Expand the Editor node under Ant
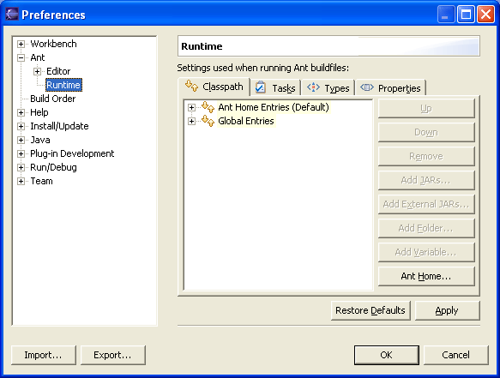The height and width of the screenshot is (378, 500). coord(38,71)
